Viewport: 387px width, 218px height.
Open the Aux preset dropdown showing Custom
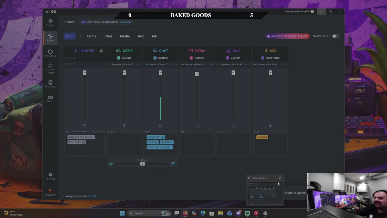pos(233,58)
